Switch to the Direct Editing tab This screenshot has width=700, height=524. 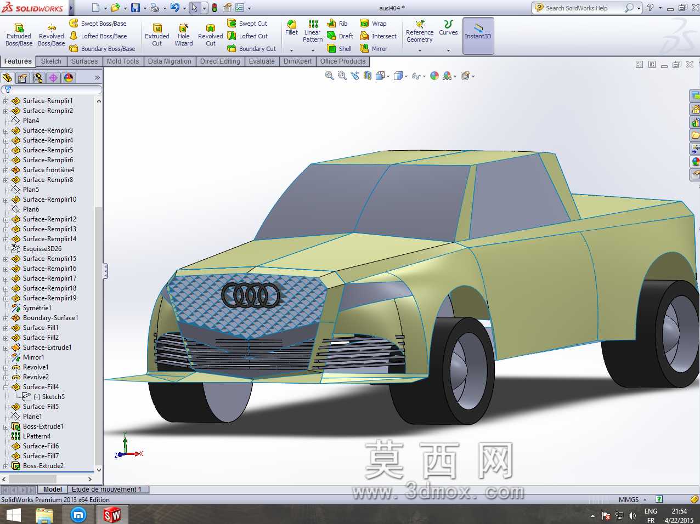tap(220, 61)
